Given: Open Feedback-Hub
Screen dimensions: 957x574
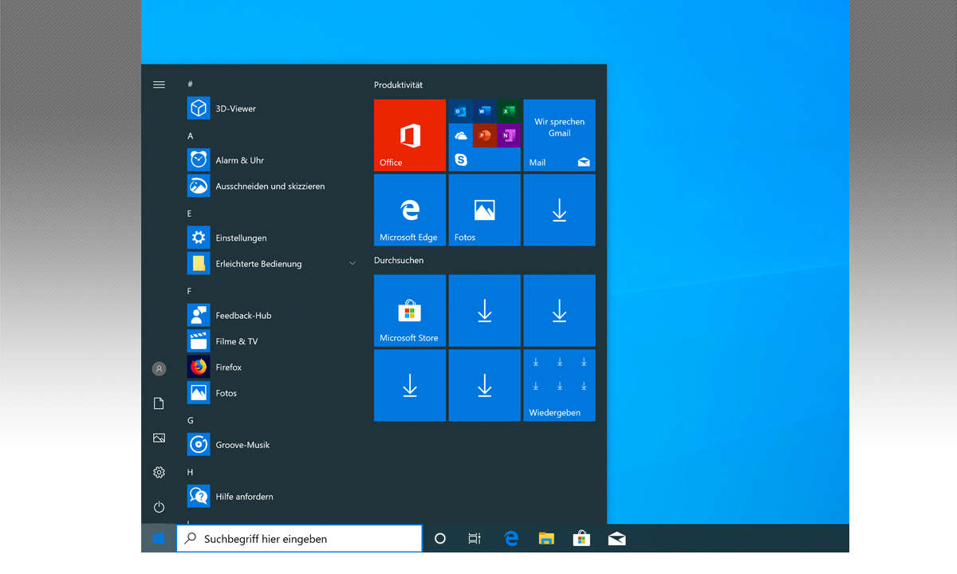Looking at the screenshot, I should (271, 316).
